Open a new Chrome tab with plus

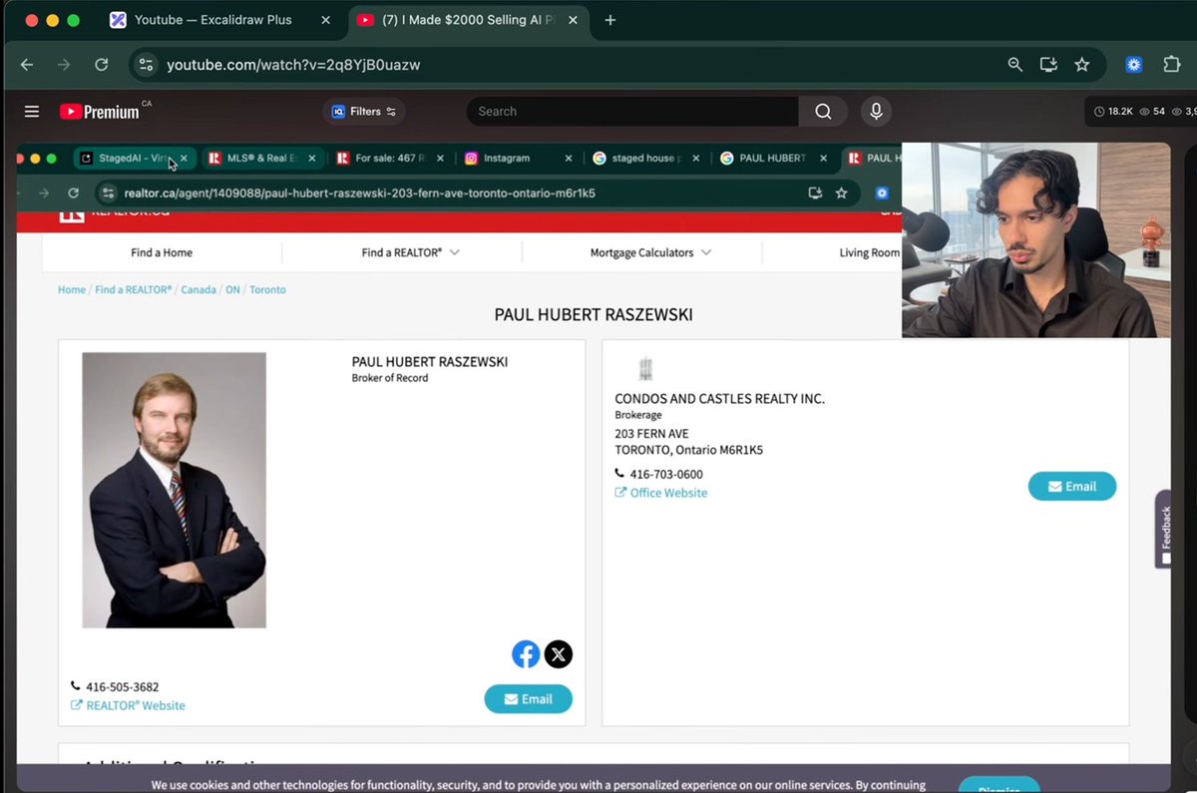610,20
